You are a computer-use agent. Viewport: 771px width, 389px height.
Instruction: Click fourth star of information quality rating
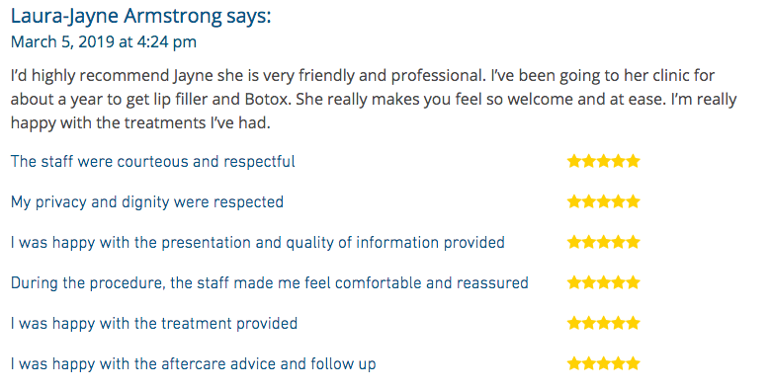point(619,242)
